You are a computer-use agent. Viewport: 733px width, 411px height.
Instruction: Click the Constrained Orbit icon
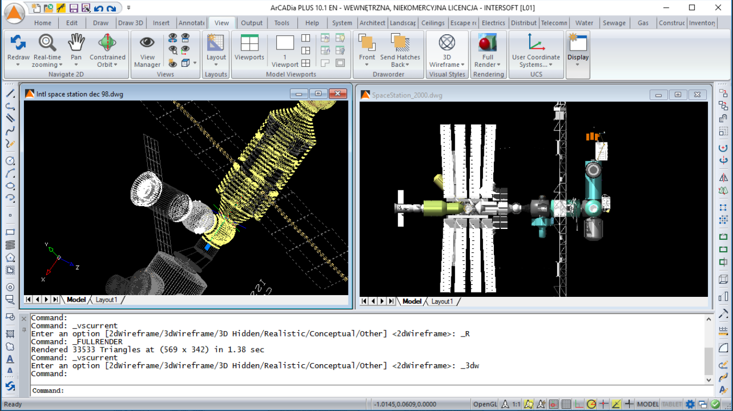(x=107, y=42)
